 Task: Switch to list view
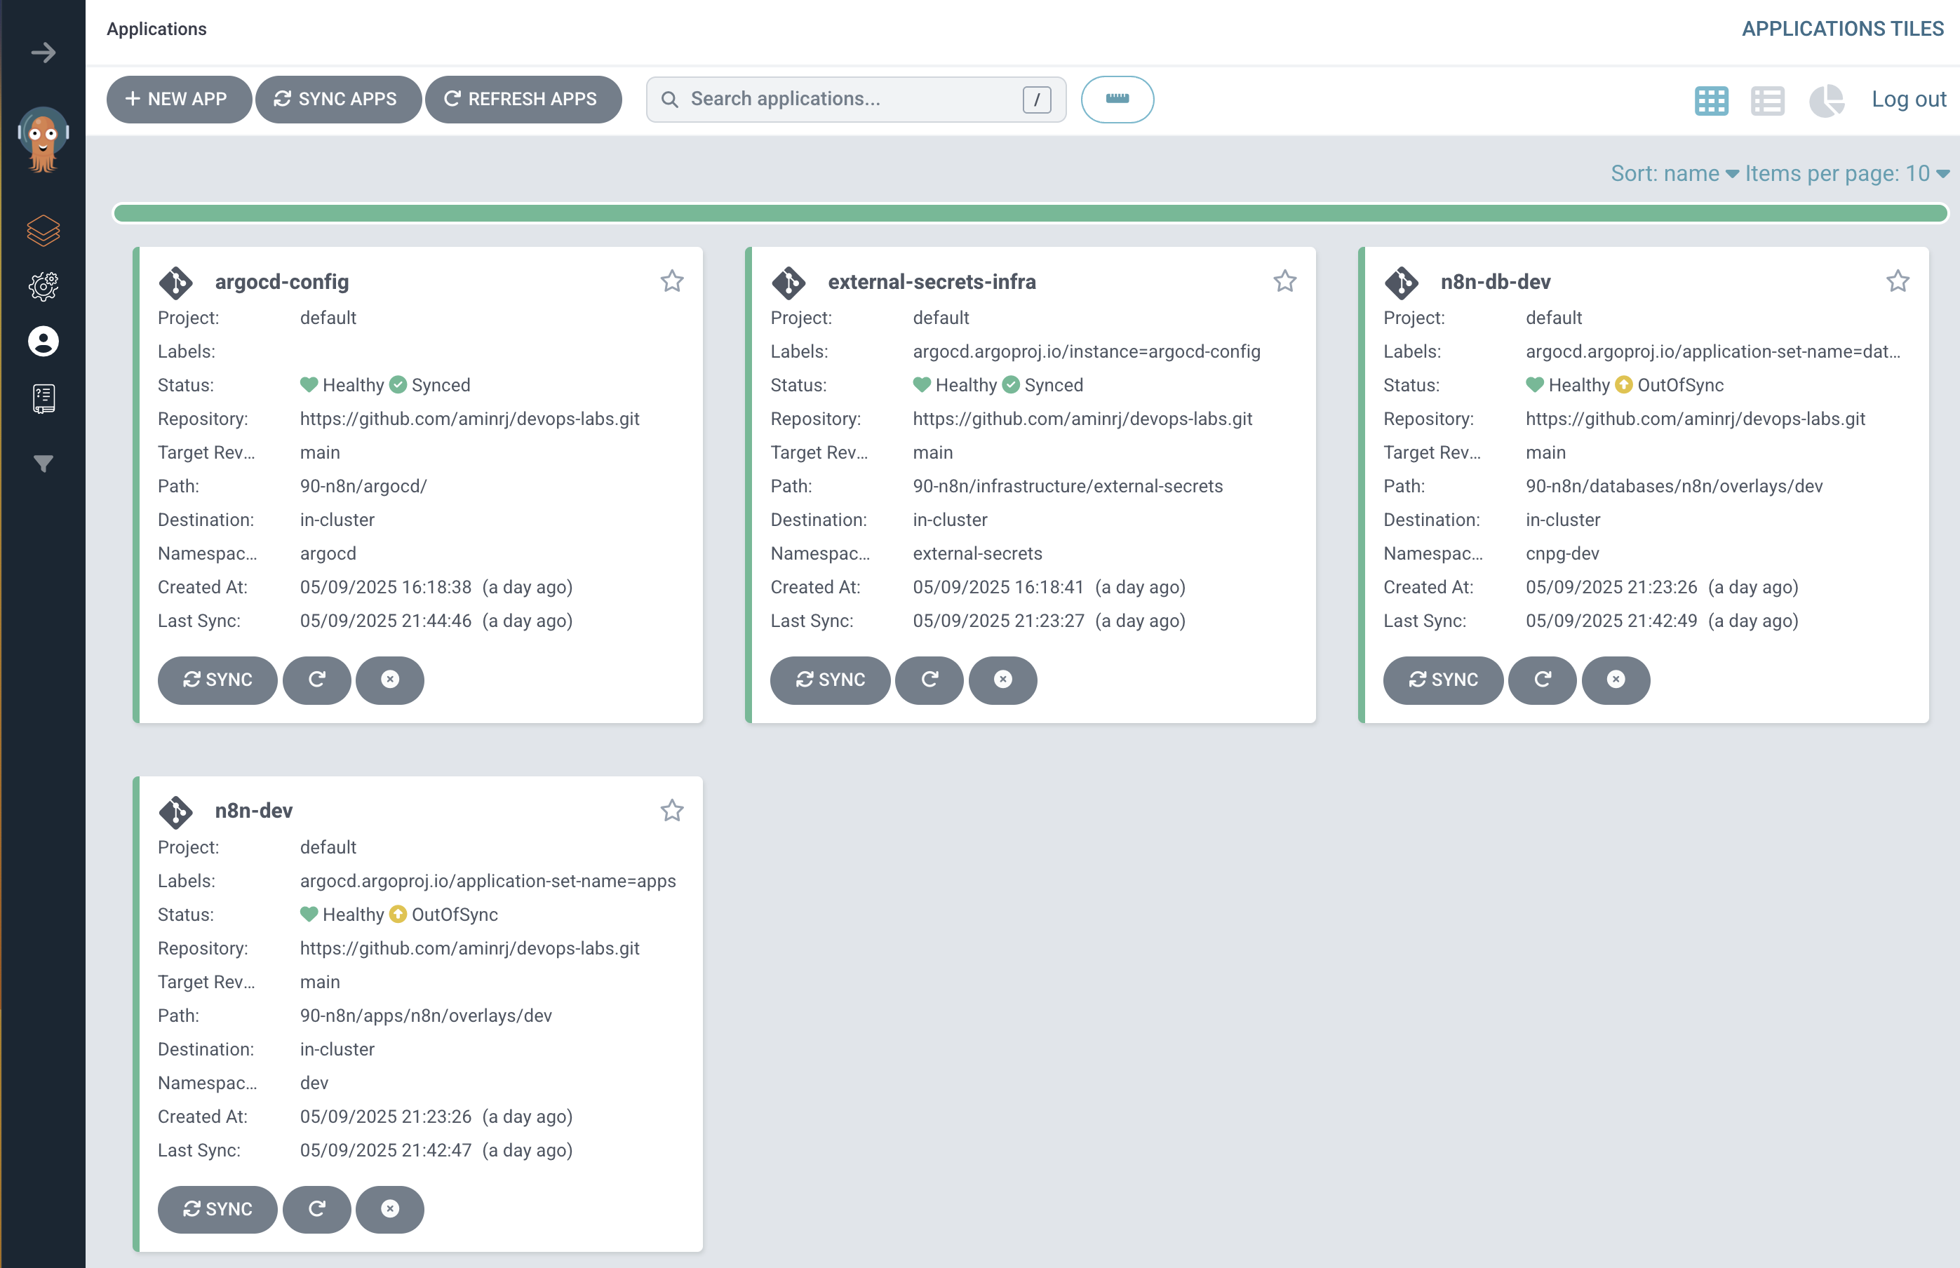[1767, 100]
